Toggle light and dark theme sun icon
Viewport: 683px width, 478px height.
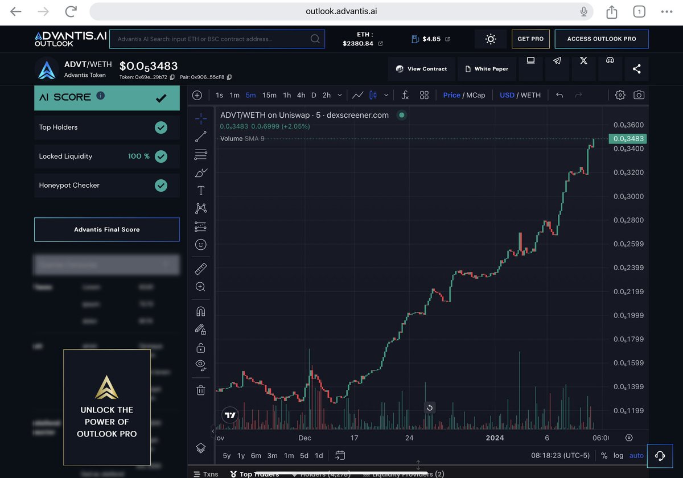491,39
